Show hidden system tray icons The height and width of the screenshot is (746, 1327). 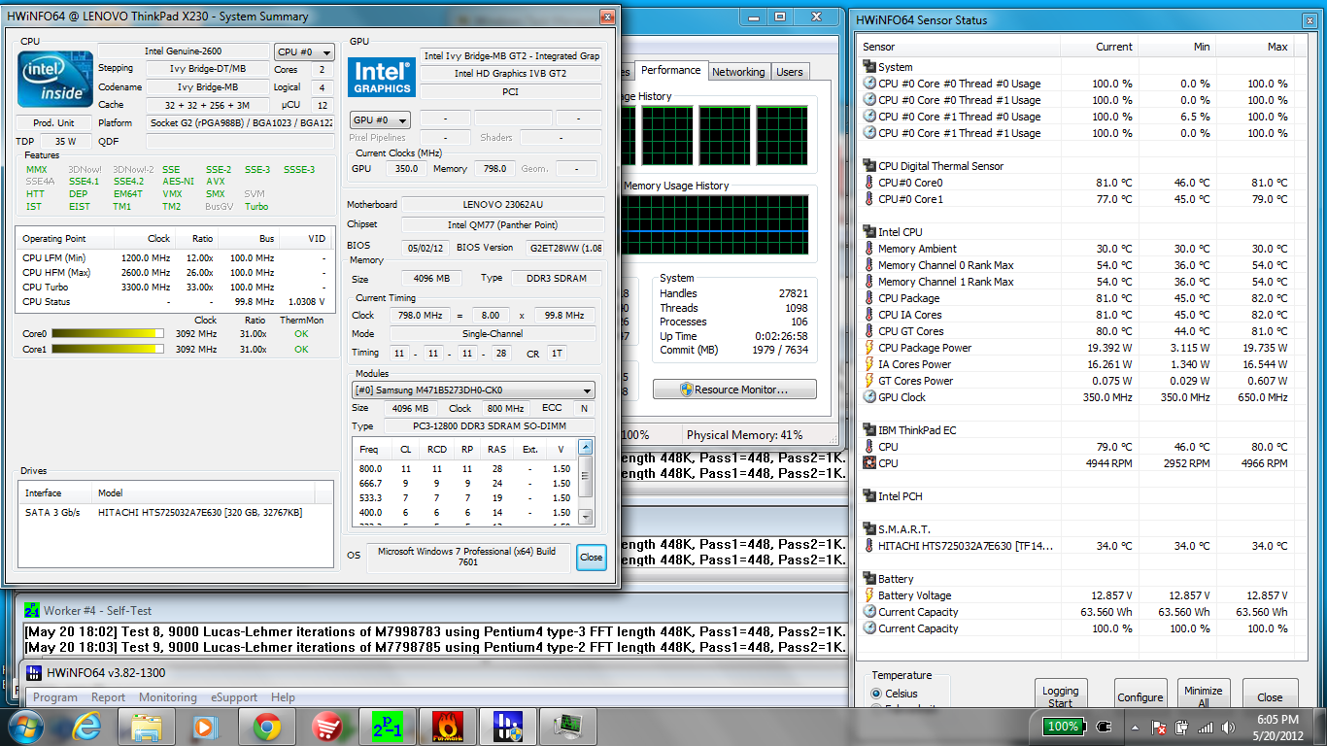point(1135,727)
